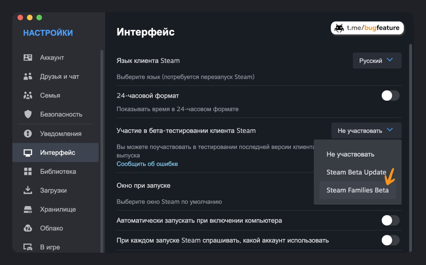Image resolution: width=426 pixels, height=265 pixels.
Task: Click the In-game controller icon
Action: point(28,247)
